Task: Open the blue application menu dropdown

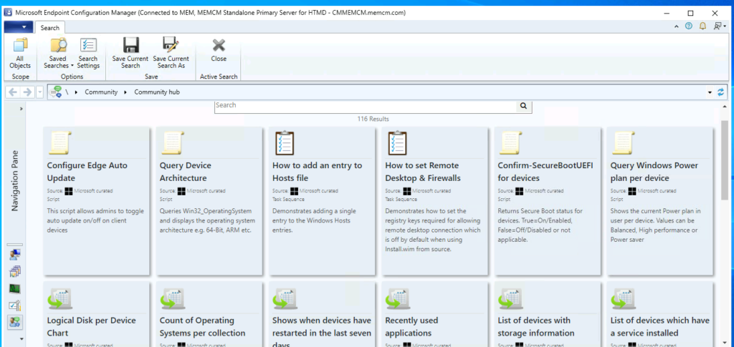Action: (18, 27)
